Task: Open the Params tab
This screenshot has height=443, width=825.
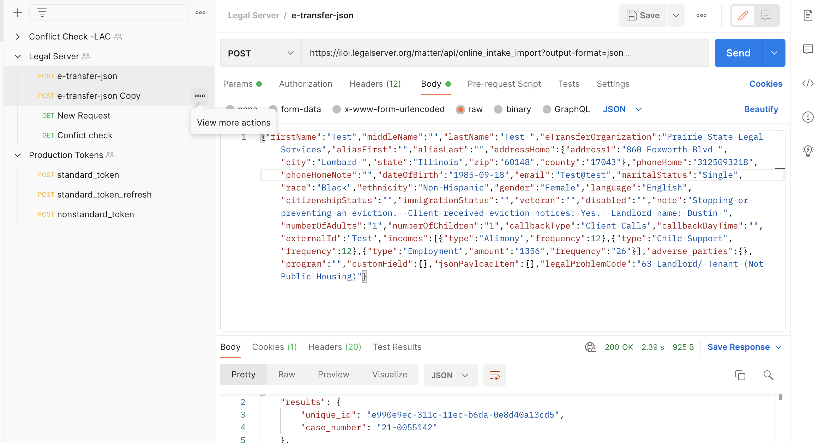Action: (x=242, y=84)
